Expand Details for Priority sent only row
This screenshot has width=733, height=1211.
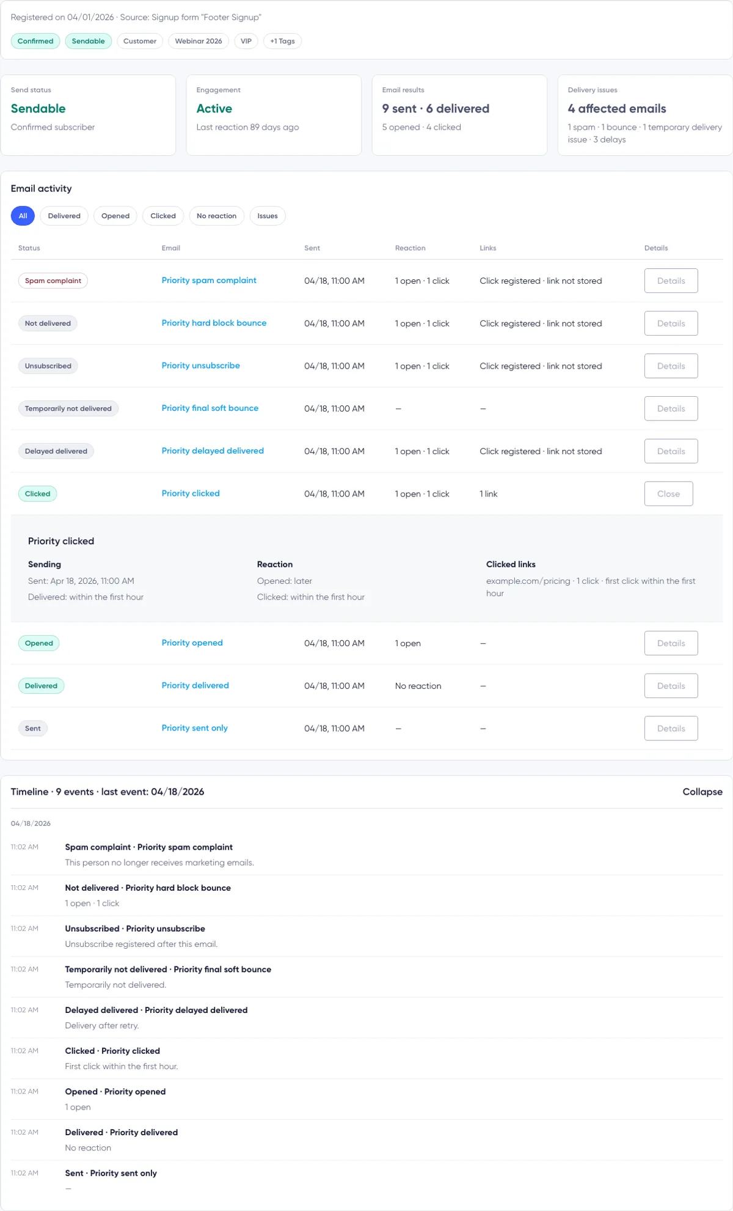coord(671,729)
